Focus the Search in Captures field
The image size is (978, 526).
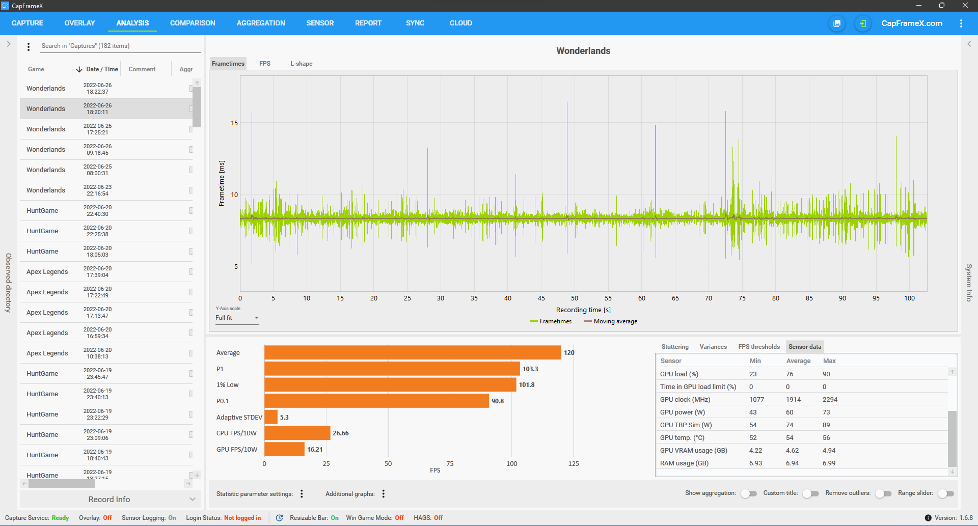(x=121, y=46)
